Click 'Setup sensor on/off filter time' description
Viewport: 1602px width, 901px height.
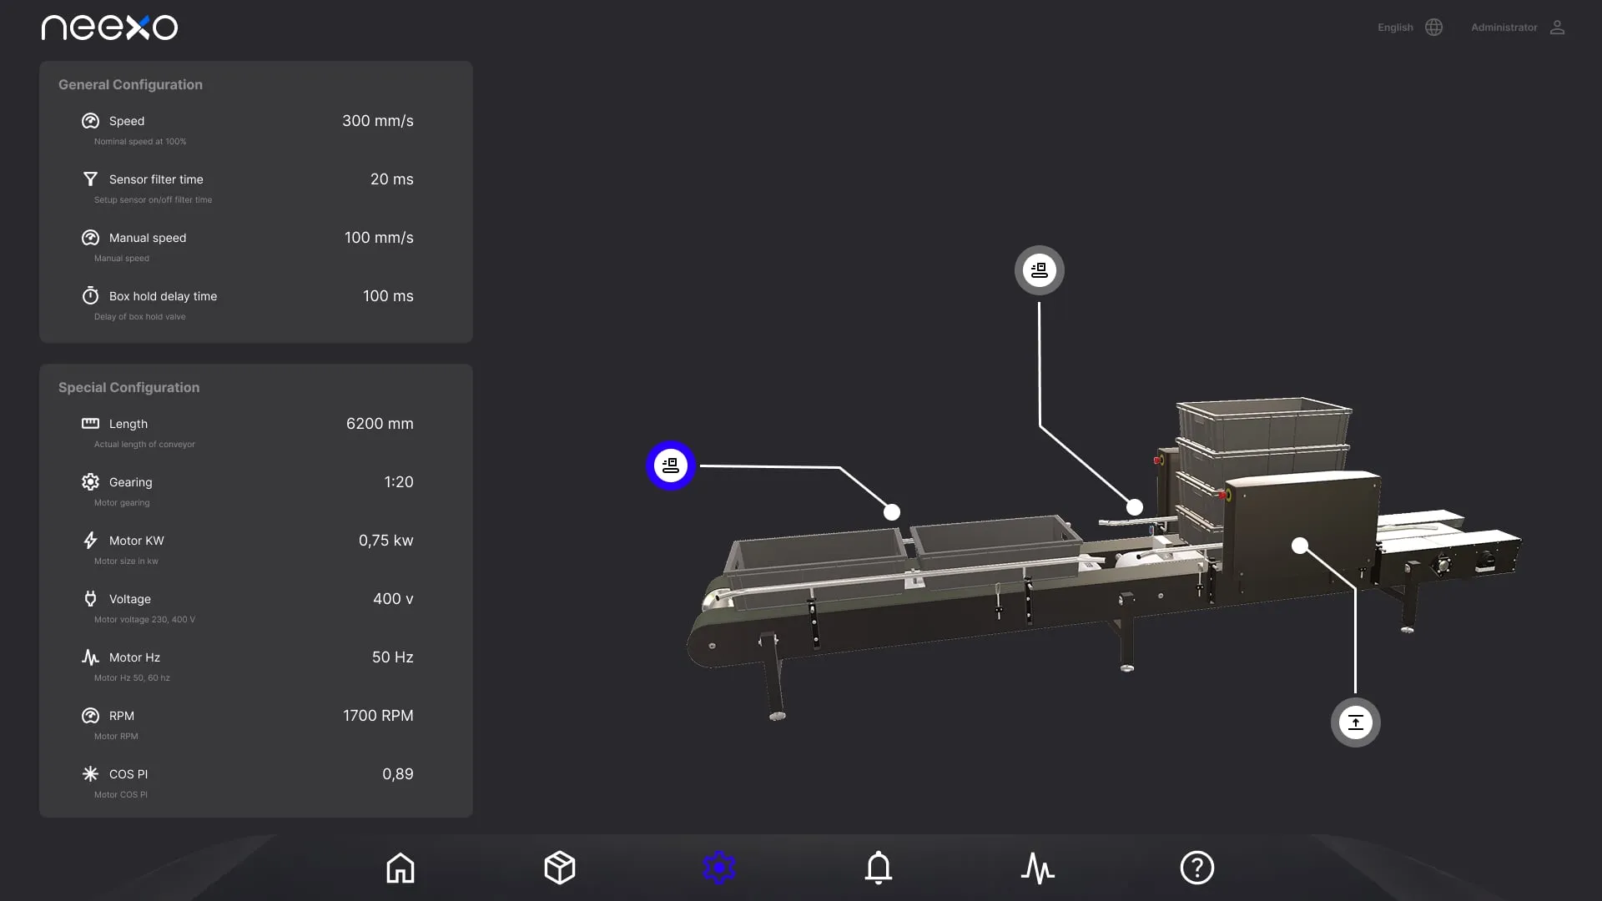pos(153,200)
